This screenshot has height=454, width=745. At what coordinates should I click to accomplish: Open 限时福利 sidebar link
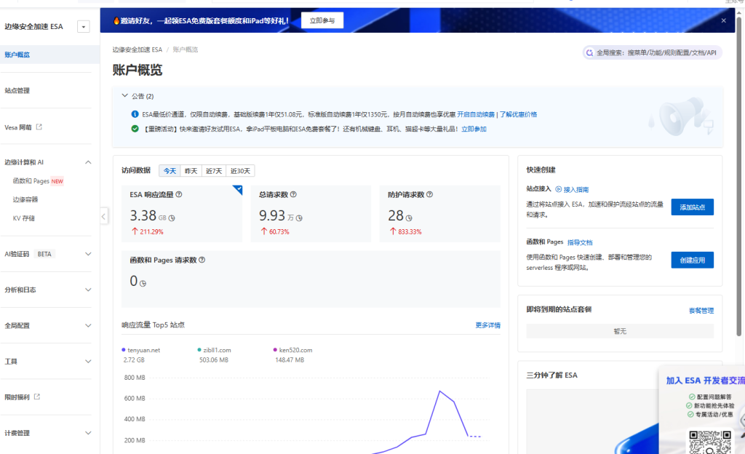17,397
